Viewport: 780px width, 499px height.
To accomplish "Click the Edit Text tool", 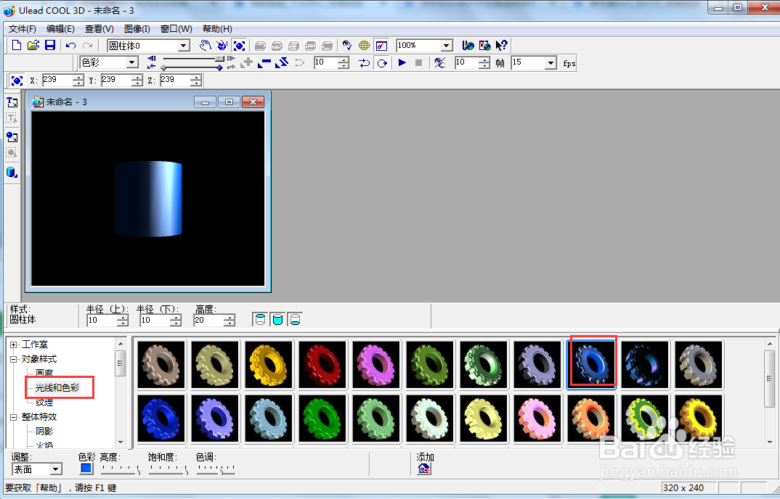I will click(12, 118).
